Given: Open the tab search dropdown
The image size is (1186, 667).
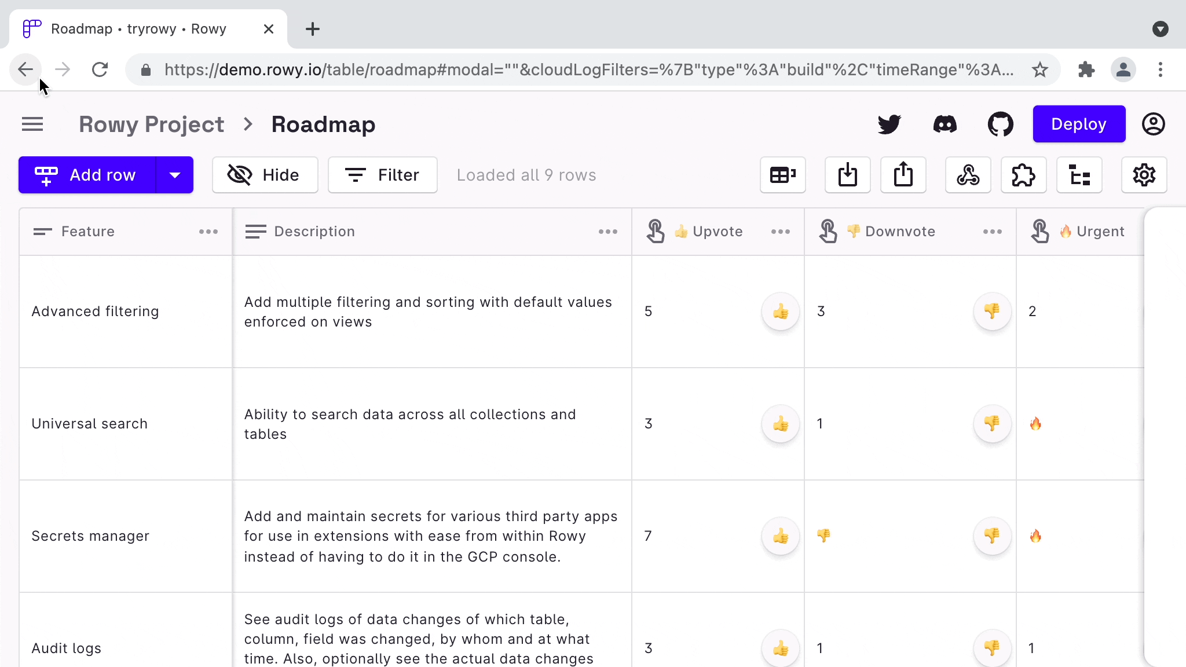Looking at the screenshot, I should coord(1161,29).
